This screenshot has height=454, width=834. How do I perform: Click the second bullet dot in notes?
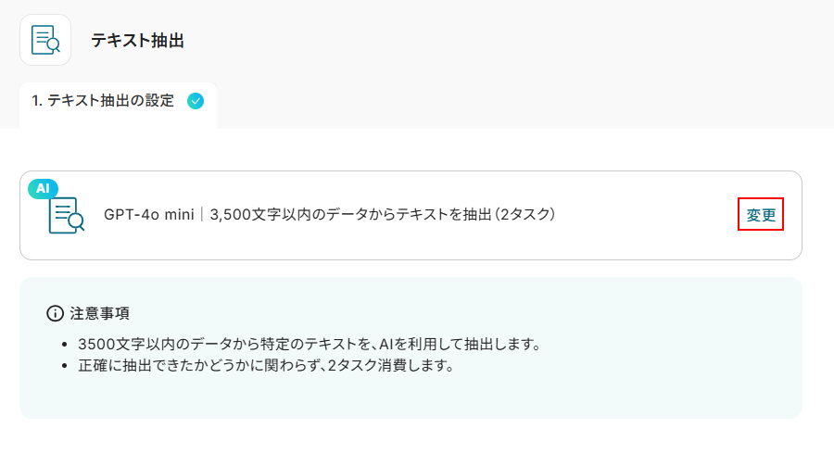point(63,366)
